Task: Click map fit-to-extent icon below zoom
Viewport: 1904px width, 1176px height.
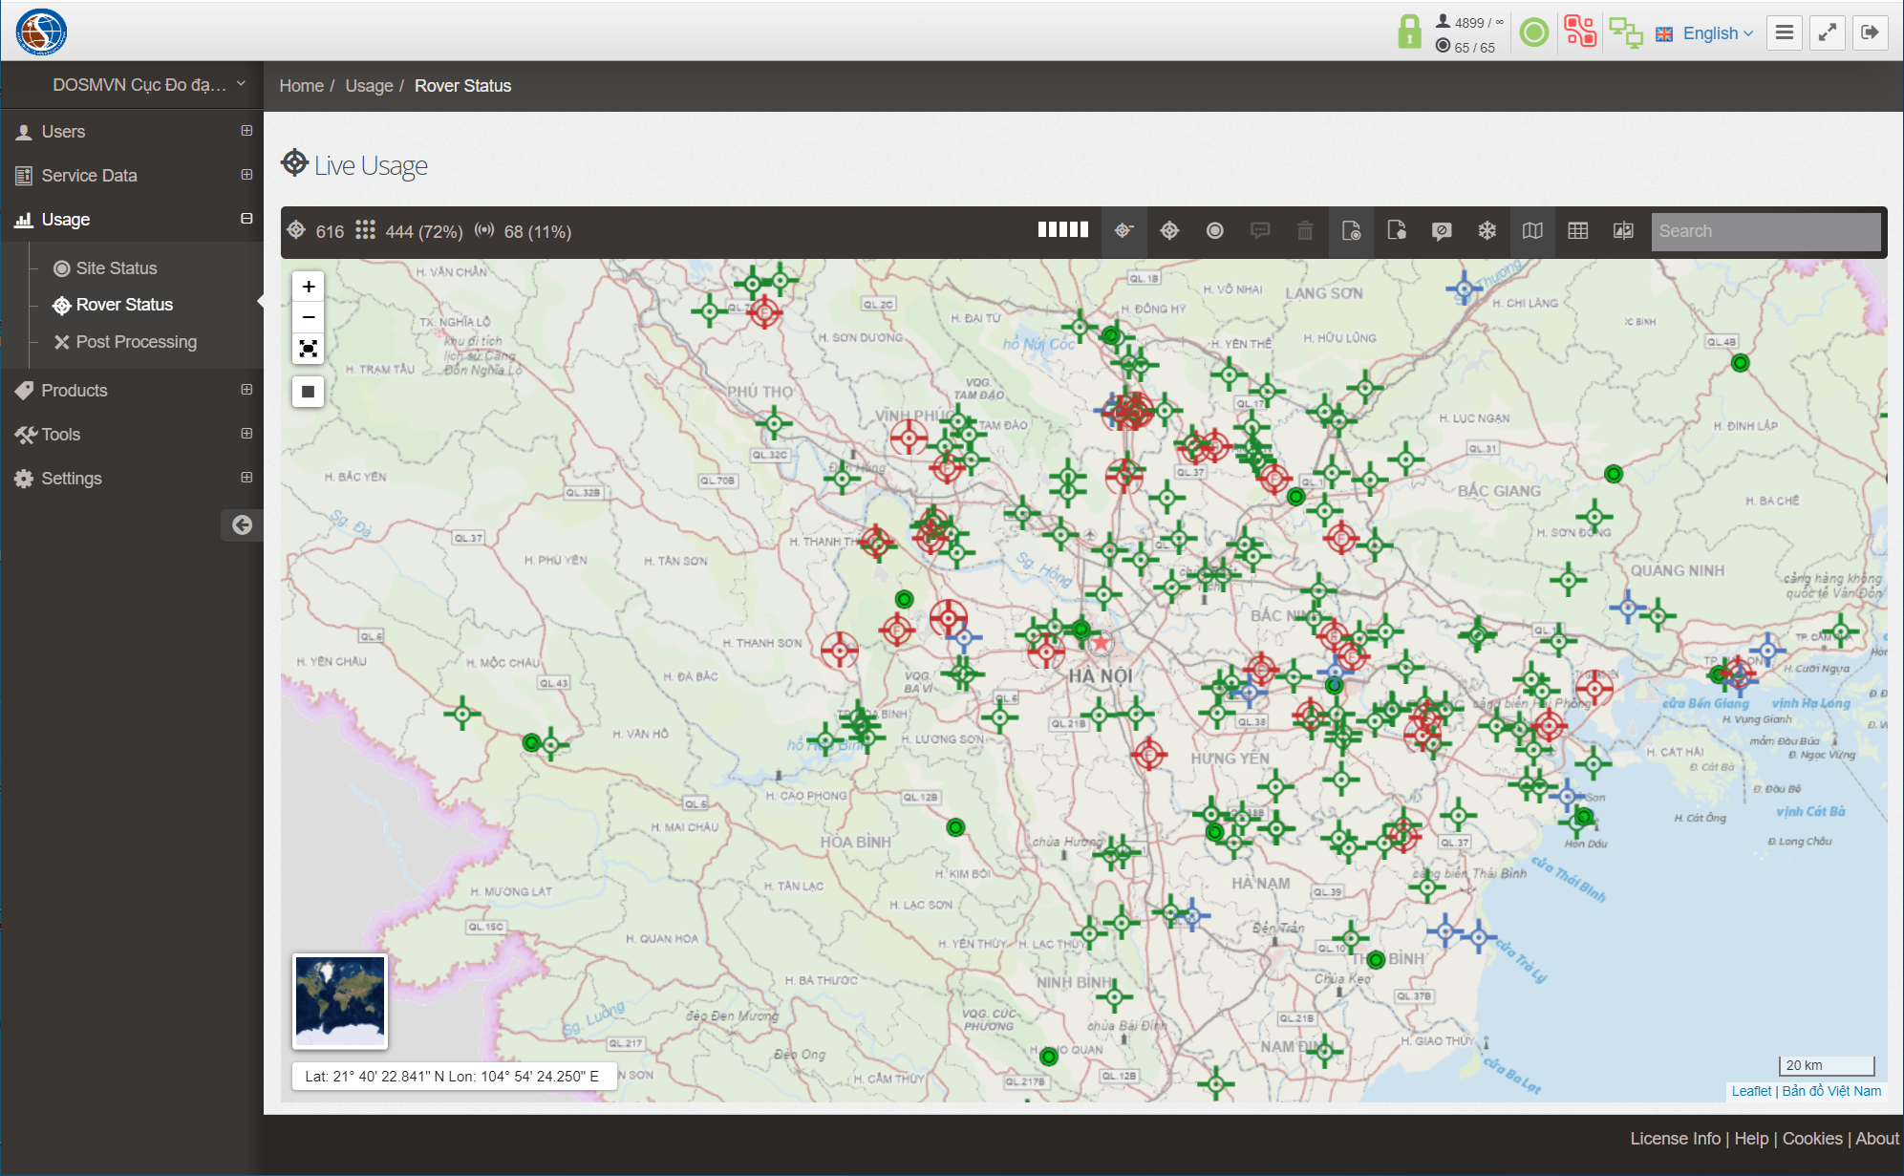Action: point(309,349)
